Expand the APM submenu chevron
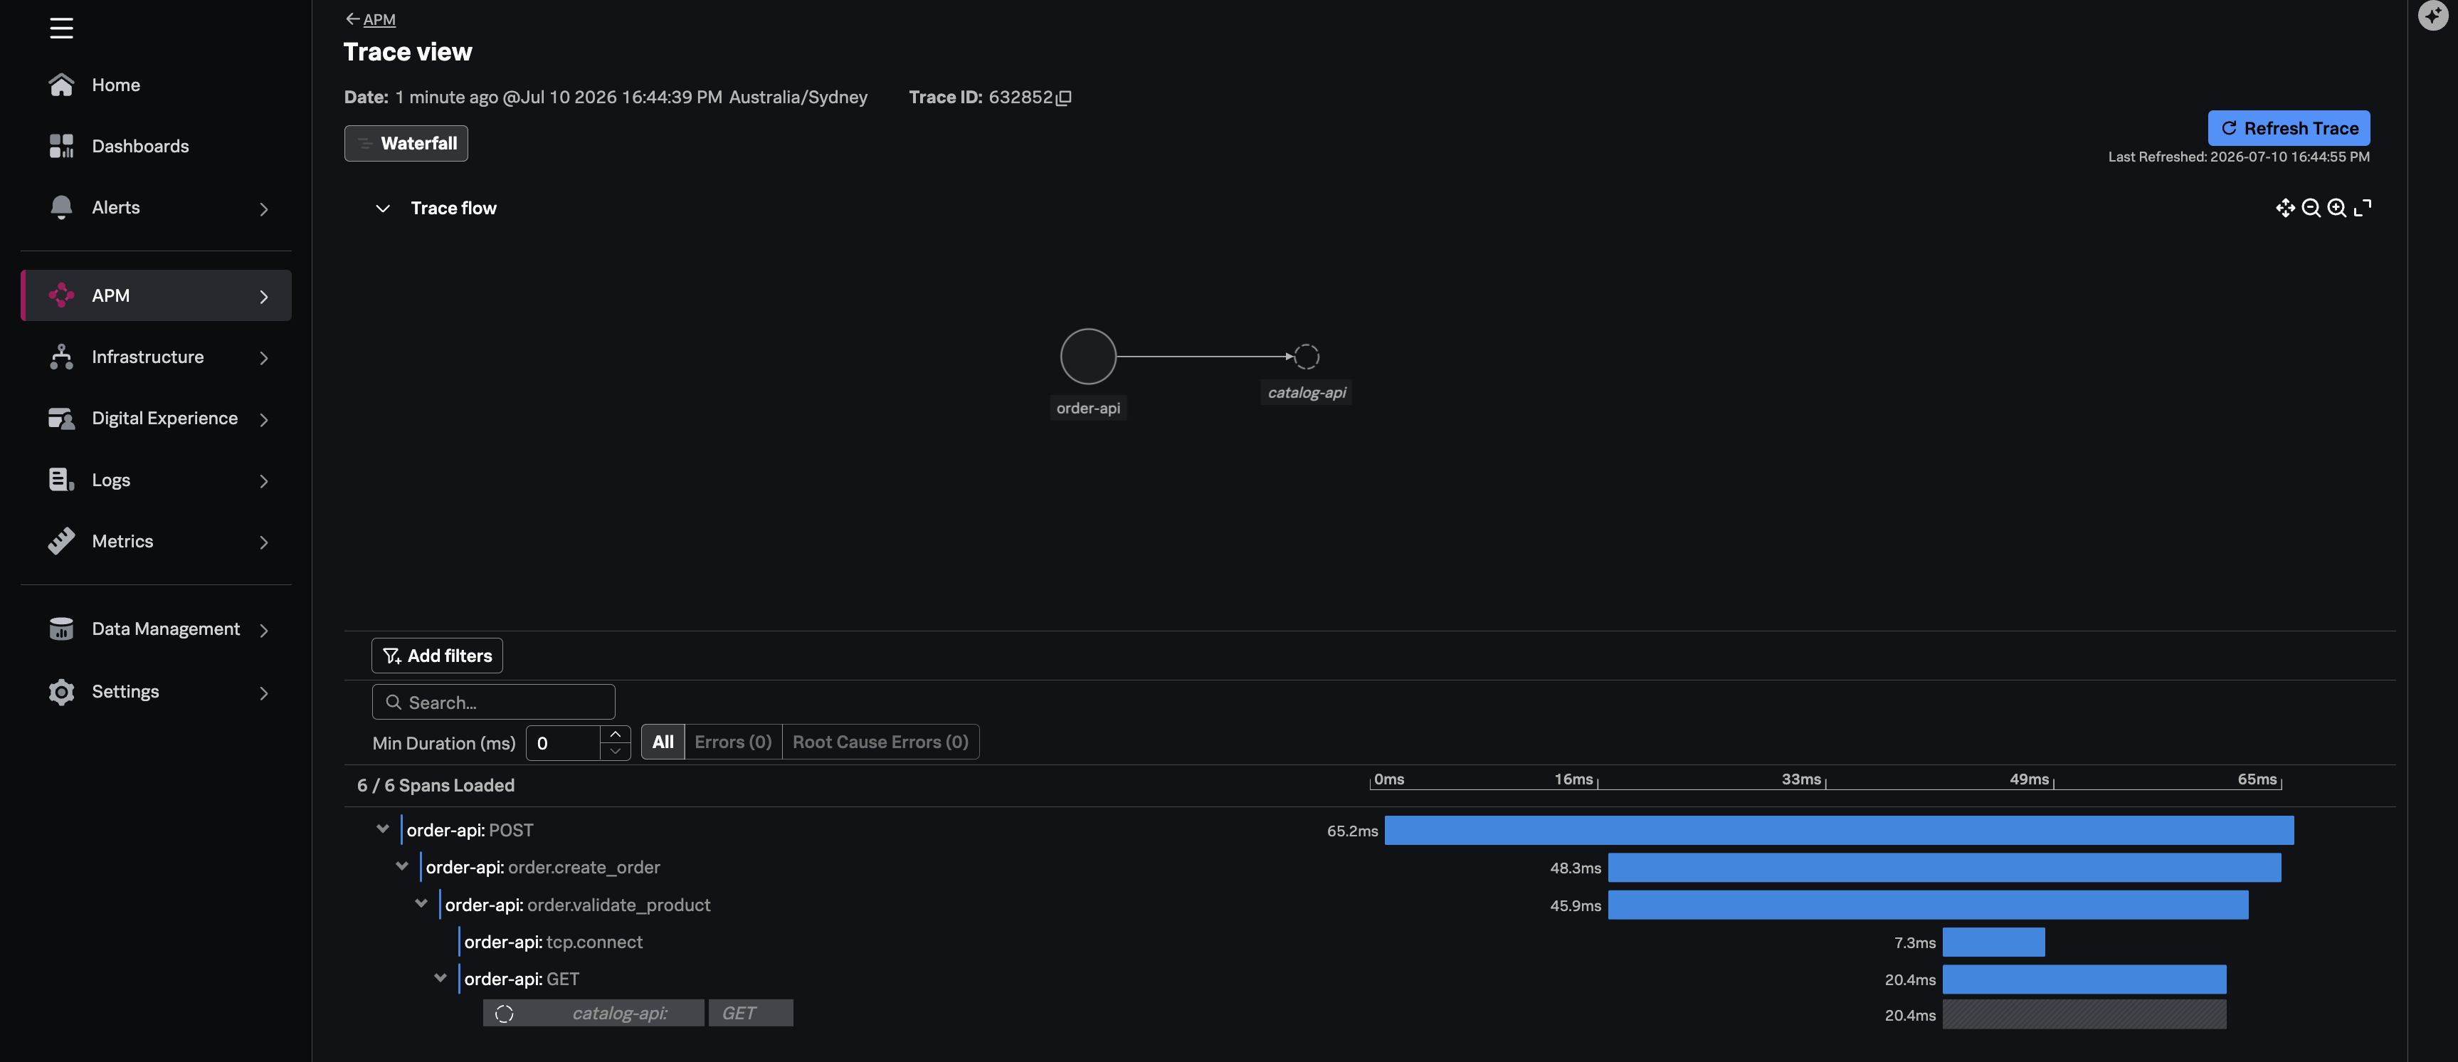The image size is (2458, 1062). pyautogui.click(x=264, y=297)
